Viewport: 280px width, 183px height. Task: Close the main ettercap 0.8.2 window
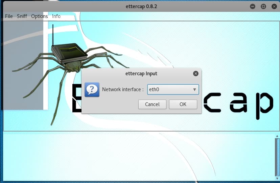coord(273,6)
